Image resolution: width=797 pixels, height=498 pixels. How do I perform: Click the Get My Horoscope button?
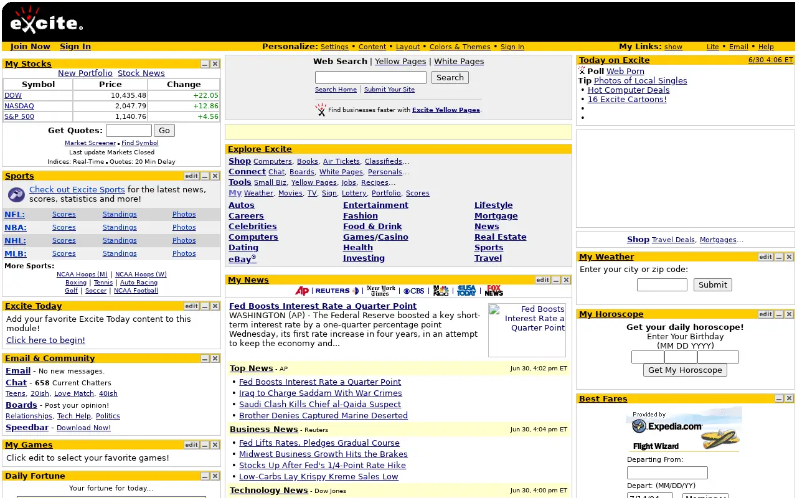tap(685, 370)
